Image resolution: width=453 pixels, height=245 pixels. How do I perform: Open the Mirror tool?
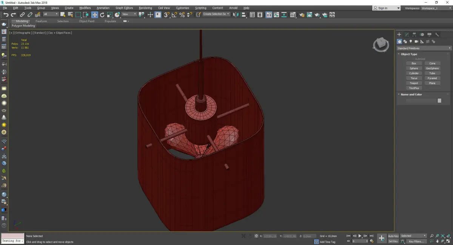(x=236, y=15)
